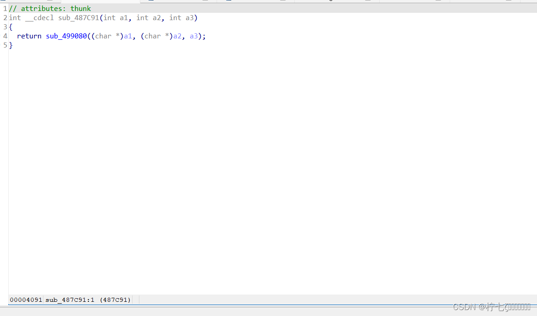The image size is (537, 316).
Task: Select the parameter a2 in the signature
Action: (x=157, y=17)
